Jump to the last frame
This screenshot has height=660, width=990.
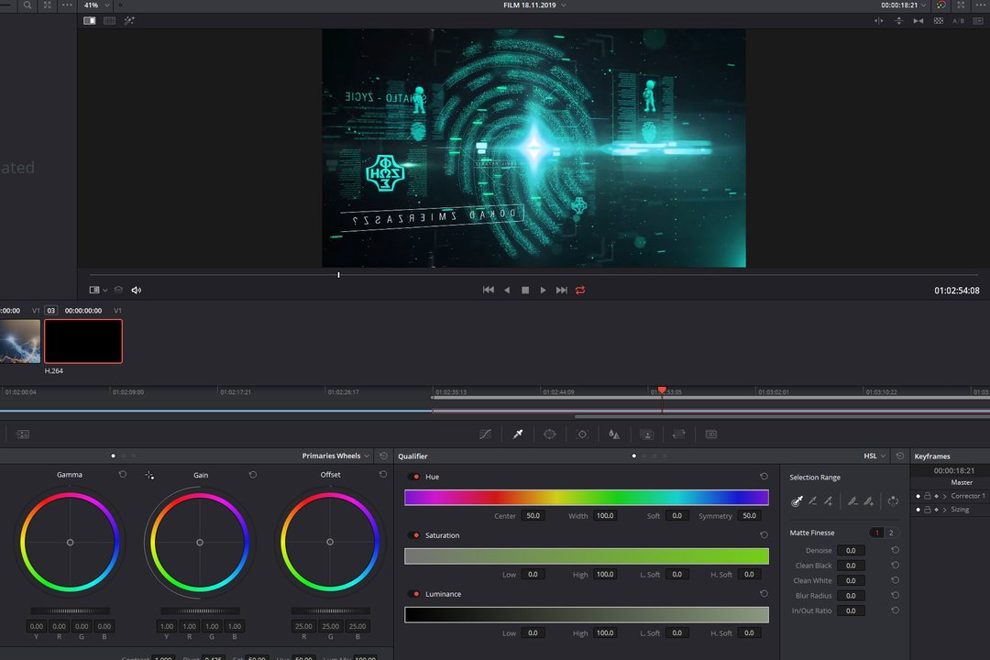(561, 290)
